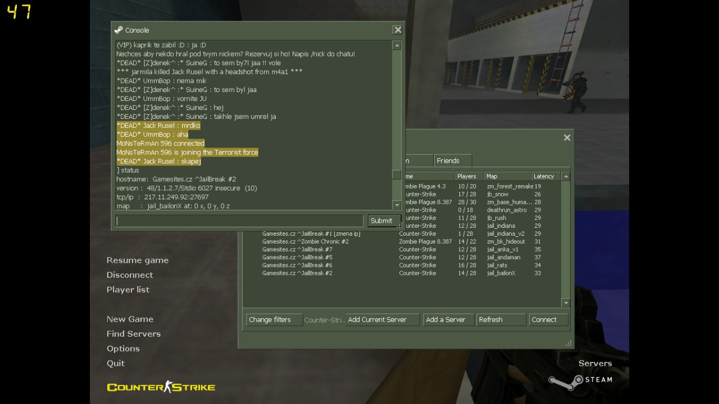Resume game from main menu
The image size is (719, 404).
point(138,260)
